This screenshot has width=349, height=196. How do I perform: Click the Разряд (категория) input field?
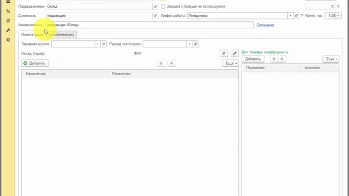click(165, 44)
